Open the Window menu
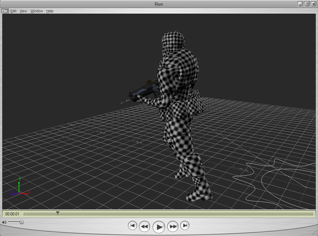This screenshot has height=236, width=318. coord(37,11)
